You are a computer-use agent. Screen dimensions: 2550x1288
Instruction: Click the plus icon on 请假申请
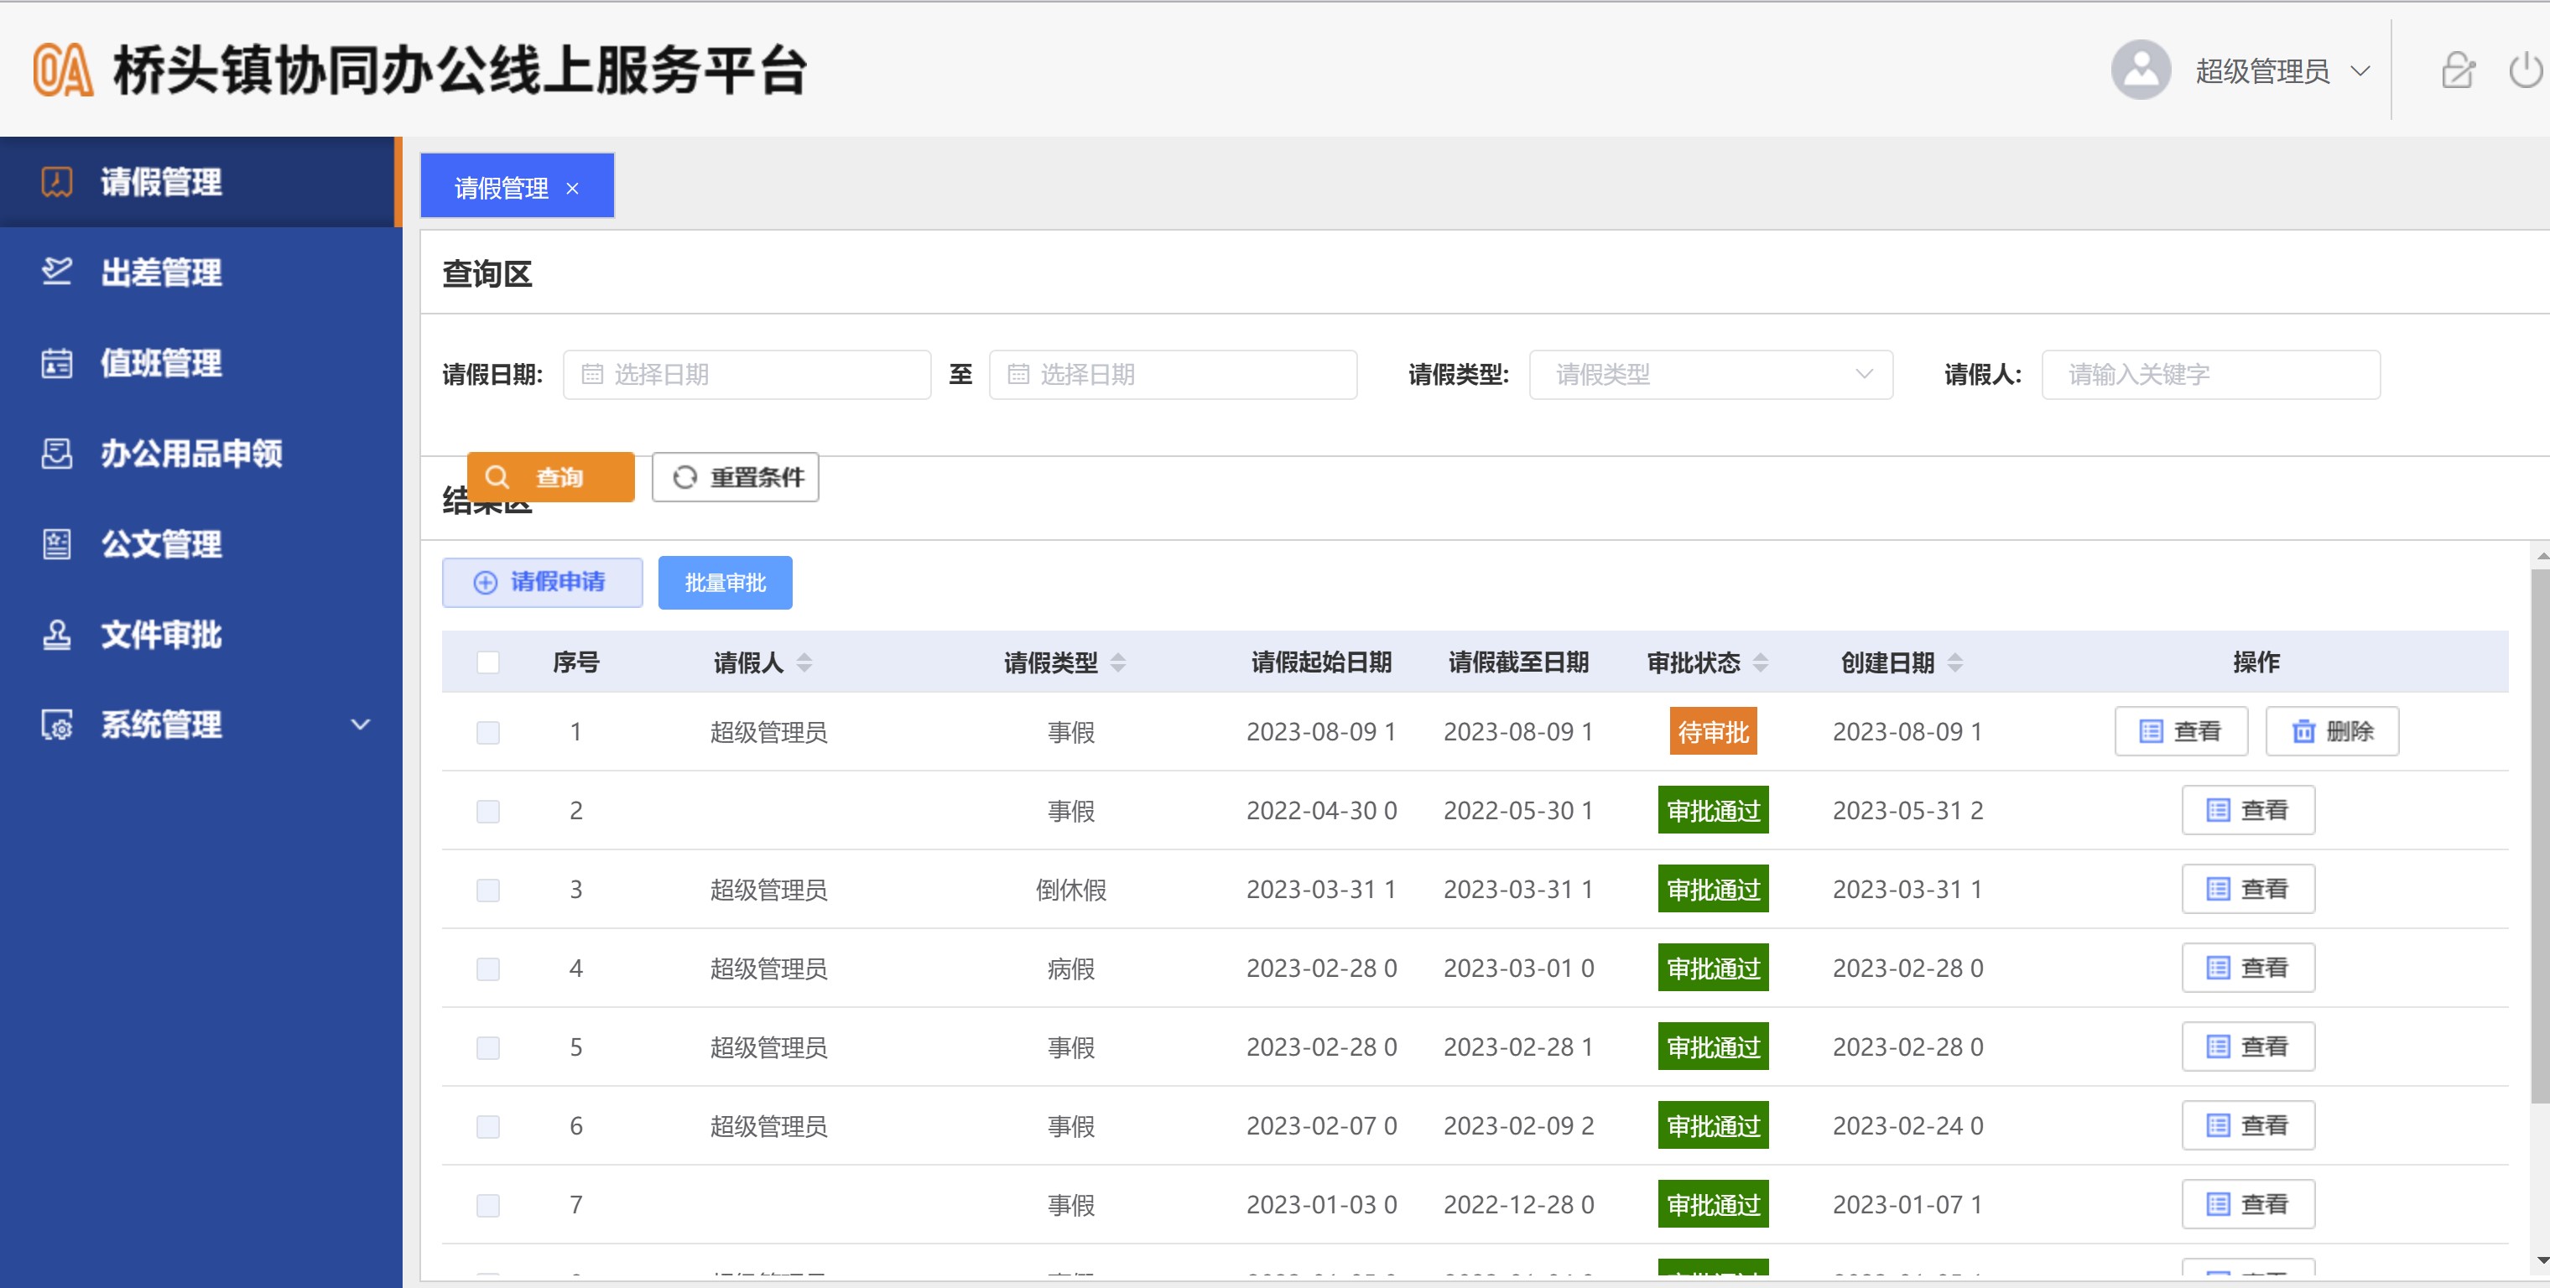(485, 583)
